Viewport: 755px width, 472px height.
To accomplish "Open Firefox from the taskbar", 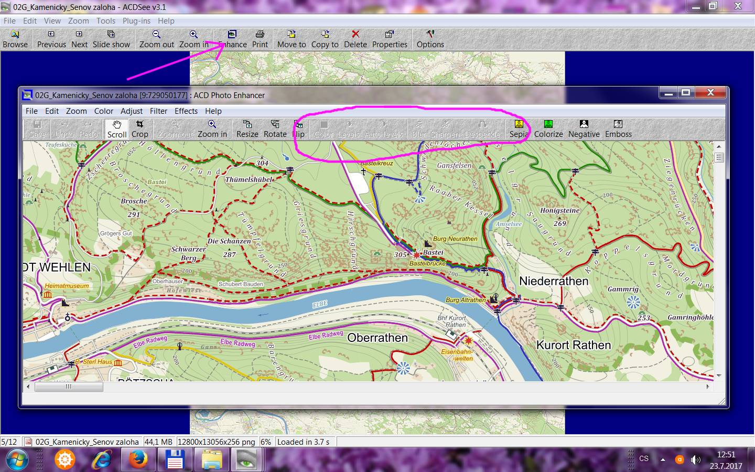I will (138, 460).
